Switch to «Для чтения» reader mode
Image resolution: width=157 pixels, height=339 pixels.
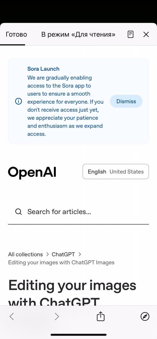click(x=78, y=34)
